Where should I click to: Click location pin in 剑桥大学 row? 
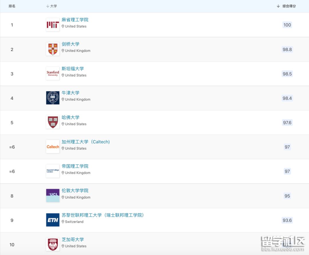tap(63, 51)
